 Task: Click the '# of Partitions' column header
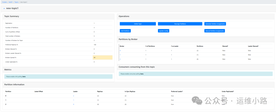pos(150,46)
